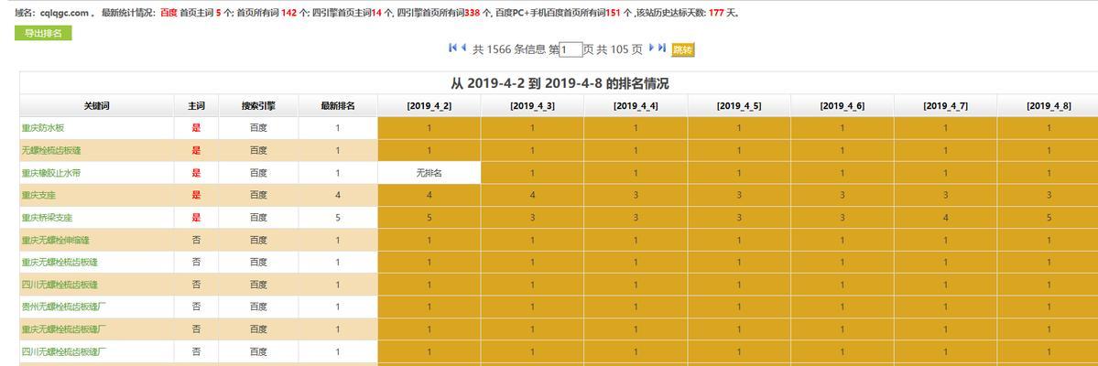Click the [2019_4_5] date column header
1098x366 pixels.
pyautogui.click(x=739, y=105)
